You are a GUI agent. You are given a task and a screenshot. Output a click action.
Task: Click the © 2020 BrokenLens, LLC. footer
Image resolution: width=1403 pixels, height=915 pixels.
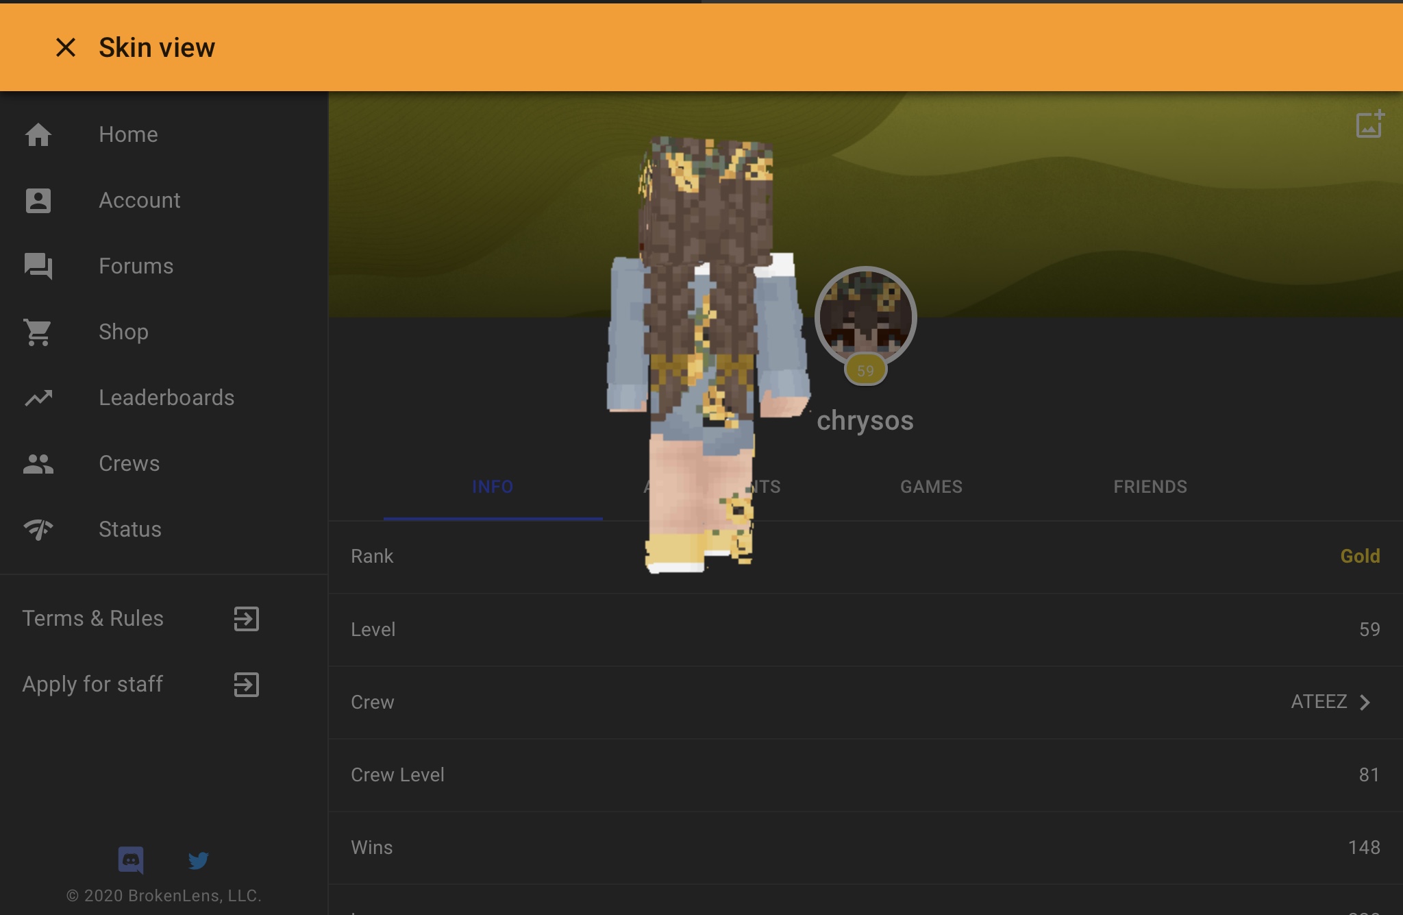pos(164,896)
